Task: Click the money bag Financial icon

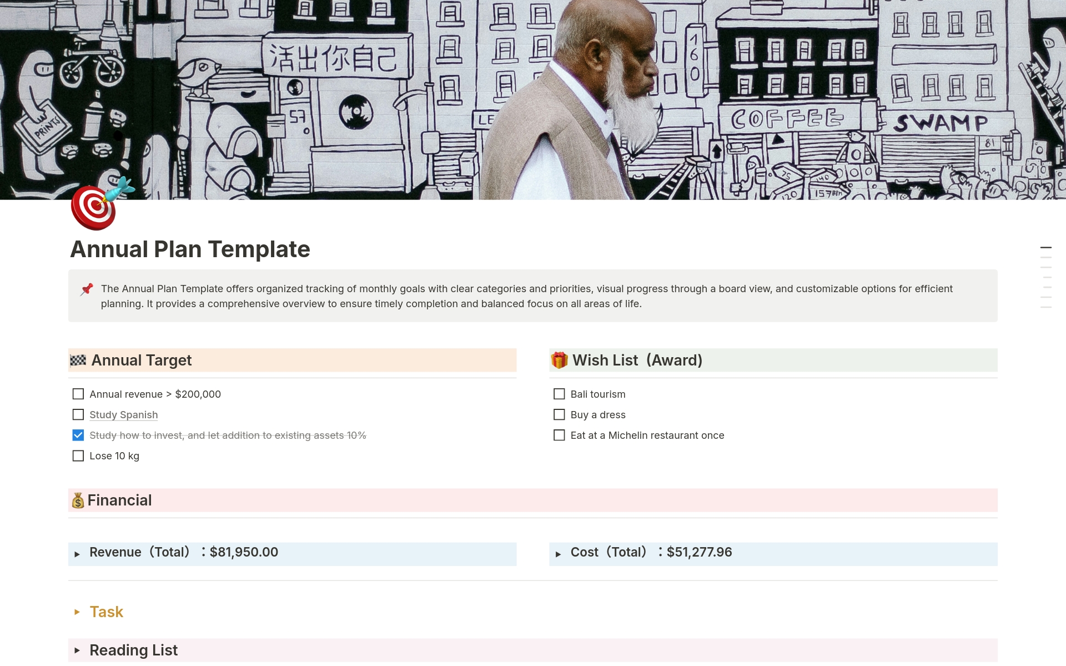Action: point(78,500)
